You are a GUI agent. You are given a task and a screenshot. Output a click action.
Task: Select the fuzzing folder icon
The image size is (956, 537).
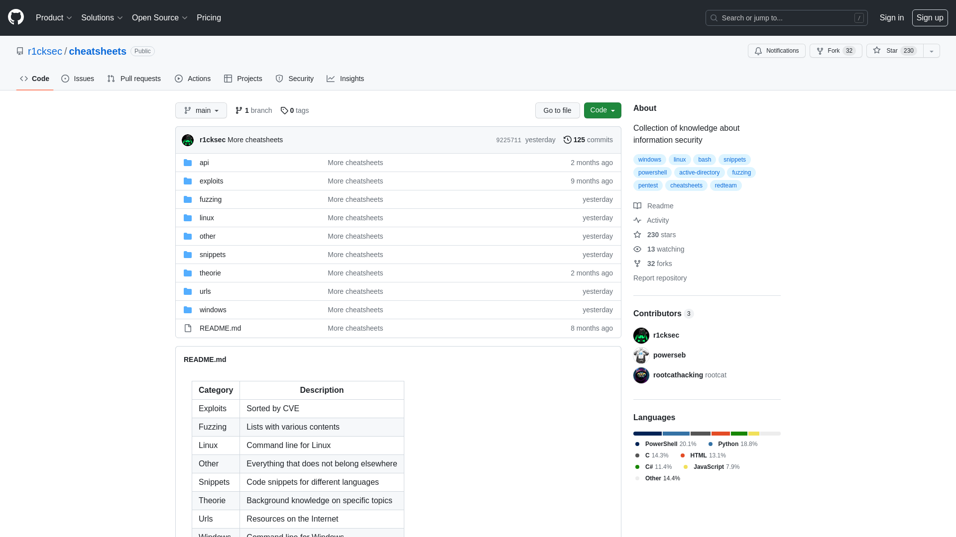click(188, 199)
